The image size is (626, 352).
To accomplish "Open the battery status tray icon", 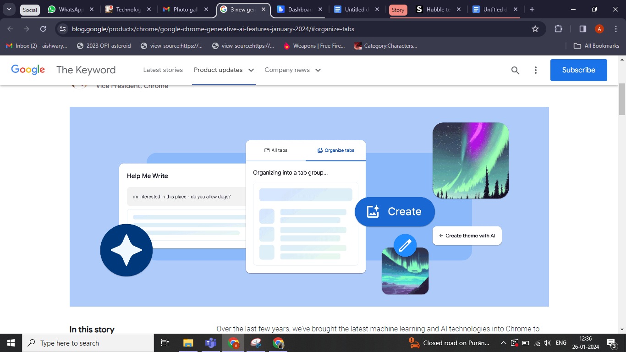I will pyautogui.click(x=526, y=343).
